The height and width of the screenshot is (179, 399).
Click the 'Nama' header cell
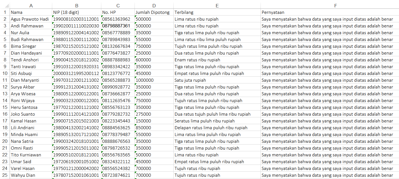pyautogui.click(x=31, y=12)
